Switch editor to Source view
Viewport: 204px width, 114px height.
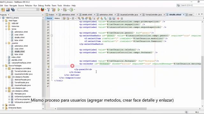pyautogui.click(x=49, y=18)
